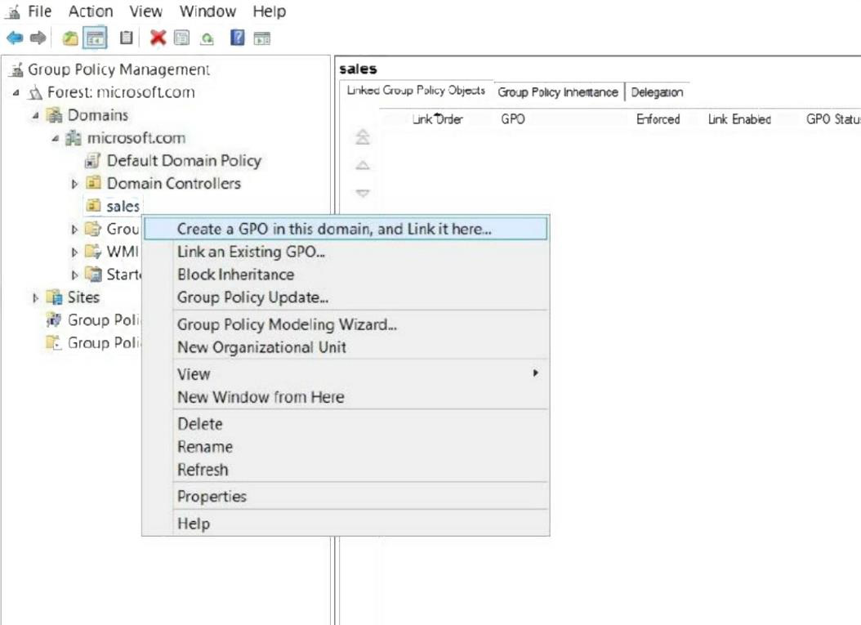The height and width of the screenshot is (625, 861).
Task: Expand the Domain Controllers node
Action: [x=74, y=184]
